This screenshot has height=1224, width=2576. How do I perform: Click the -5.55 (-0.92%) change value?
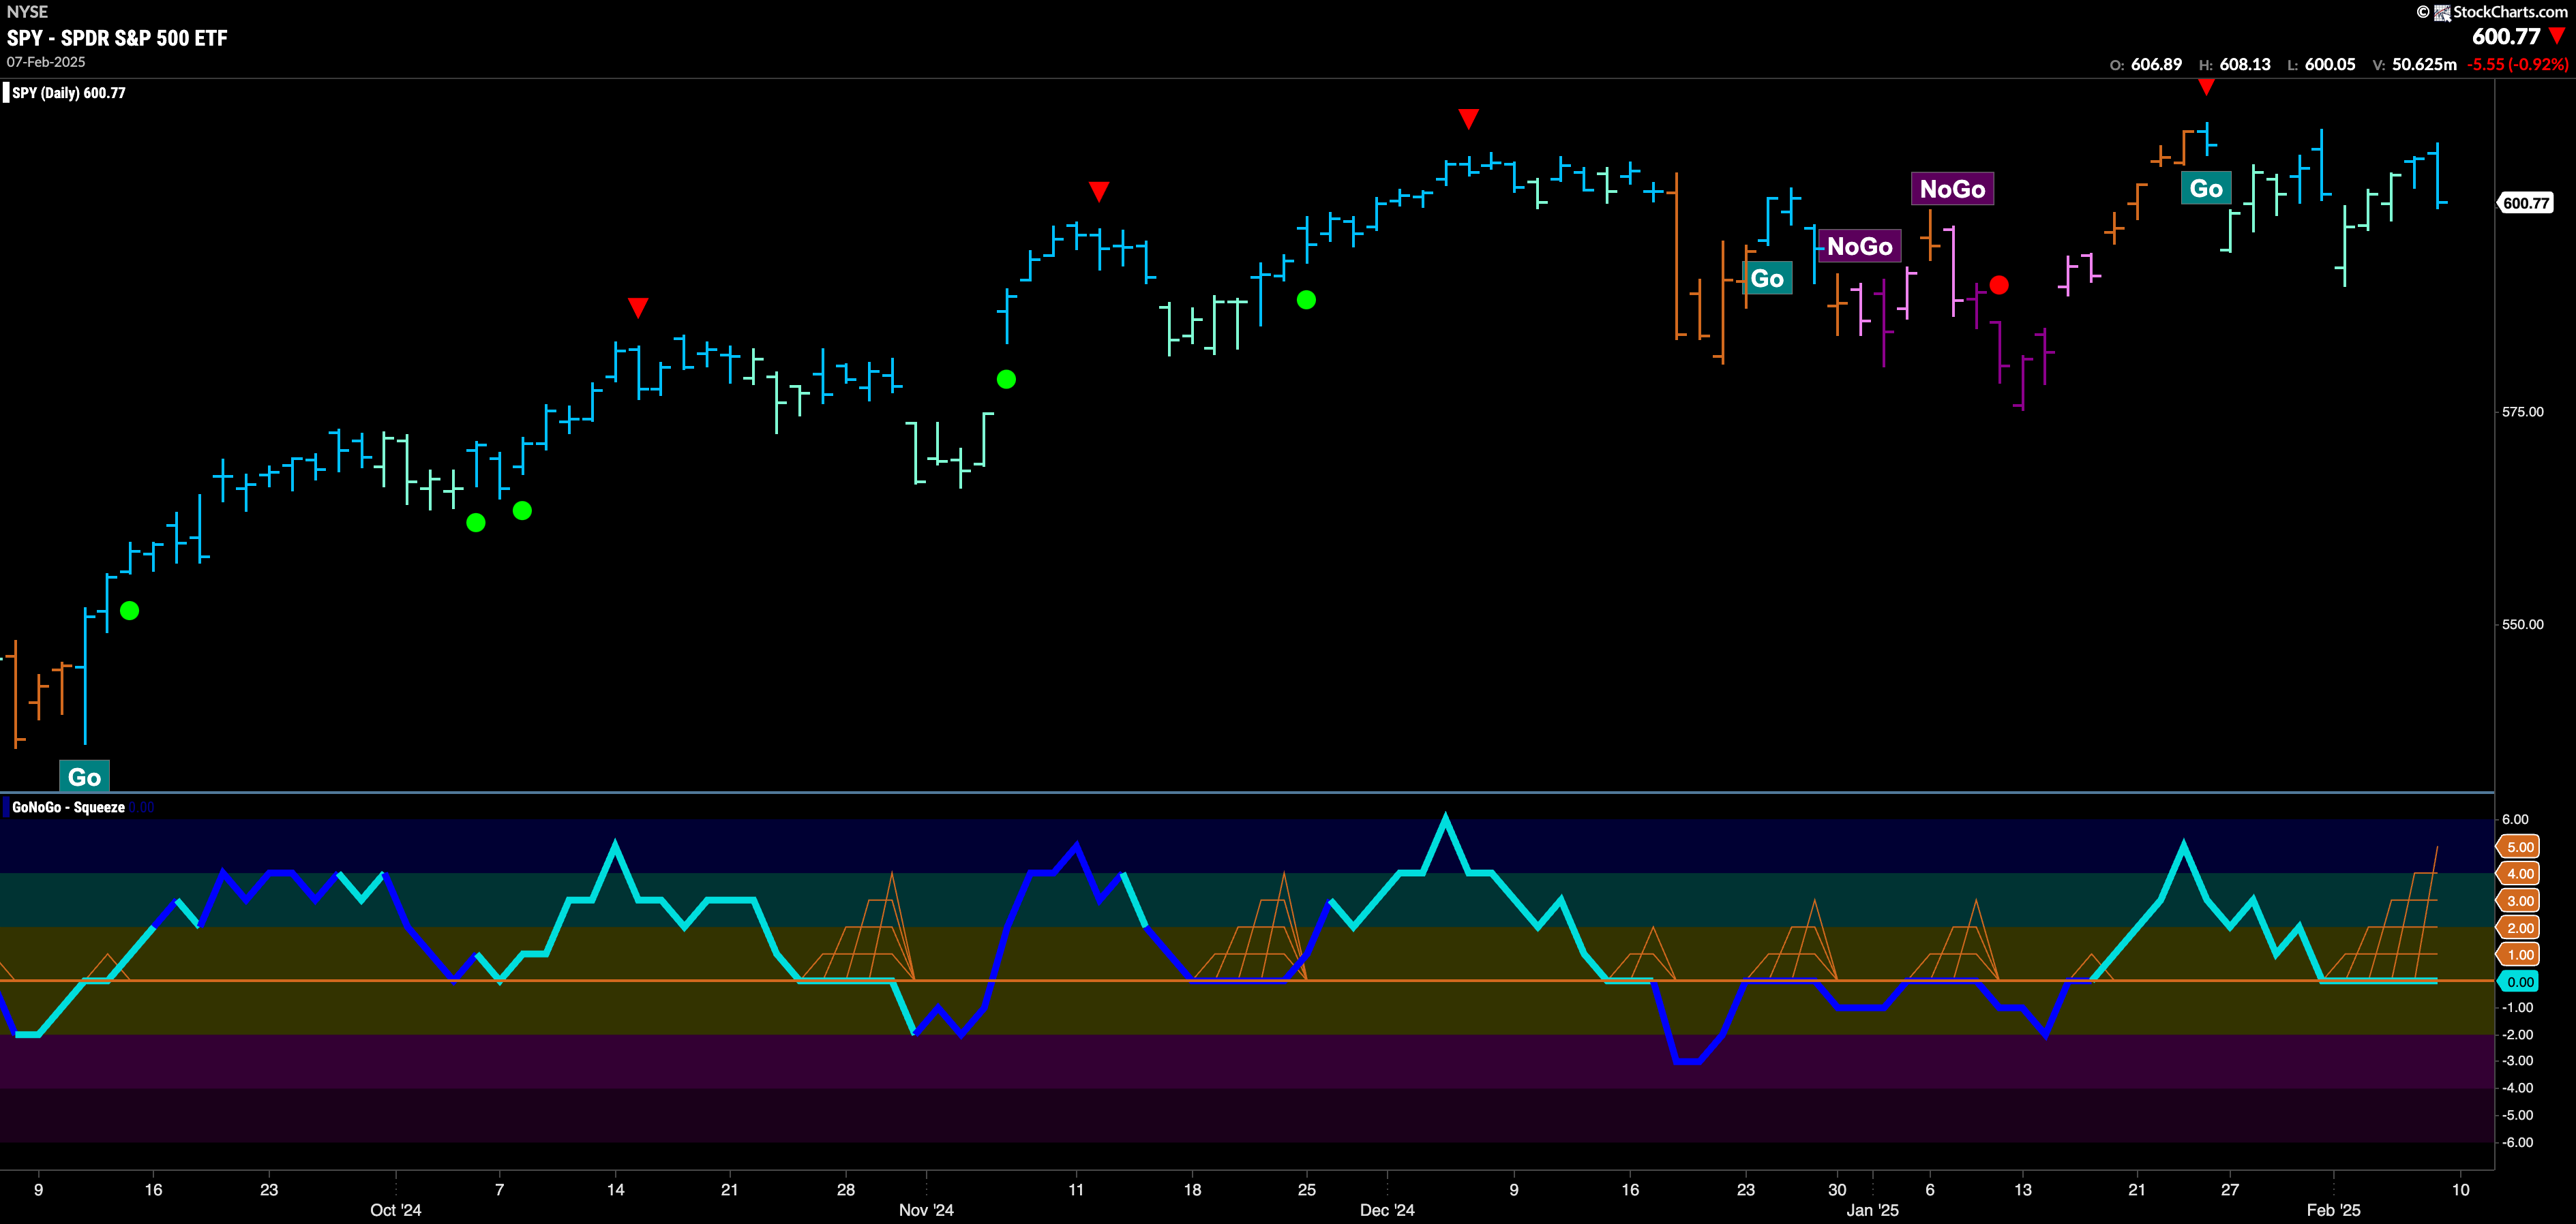tap(2517, 64)
